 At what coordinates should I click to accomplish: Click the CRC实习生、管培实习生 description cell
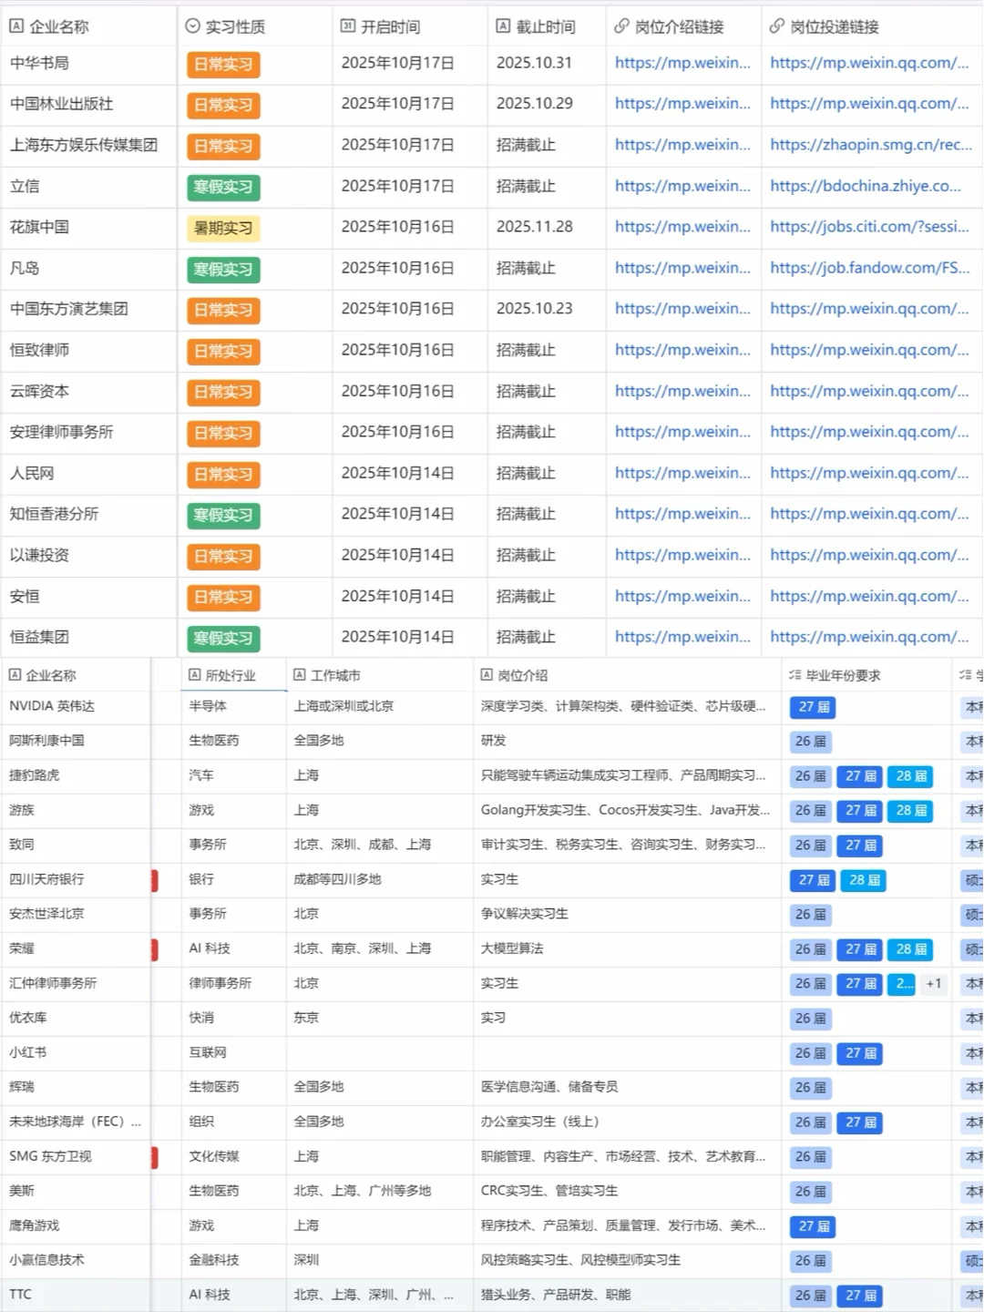pyautogui.click(x=628, y=1191)
